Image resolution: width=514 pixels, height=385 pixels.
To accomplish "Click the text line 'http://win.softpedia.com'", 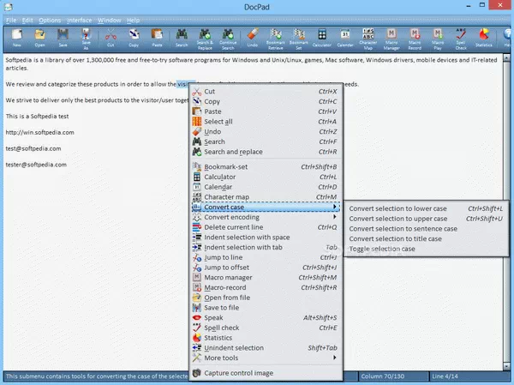I will click(x=40, y=132).
